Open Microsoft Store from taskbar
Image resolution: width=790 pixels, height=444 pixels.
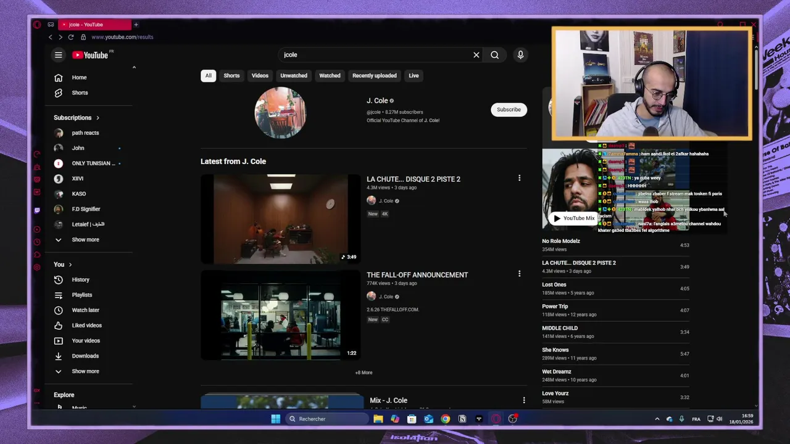tap(412, 419)
